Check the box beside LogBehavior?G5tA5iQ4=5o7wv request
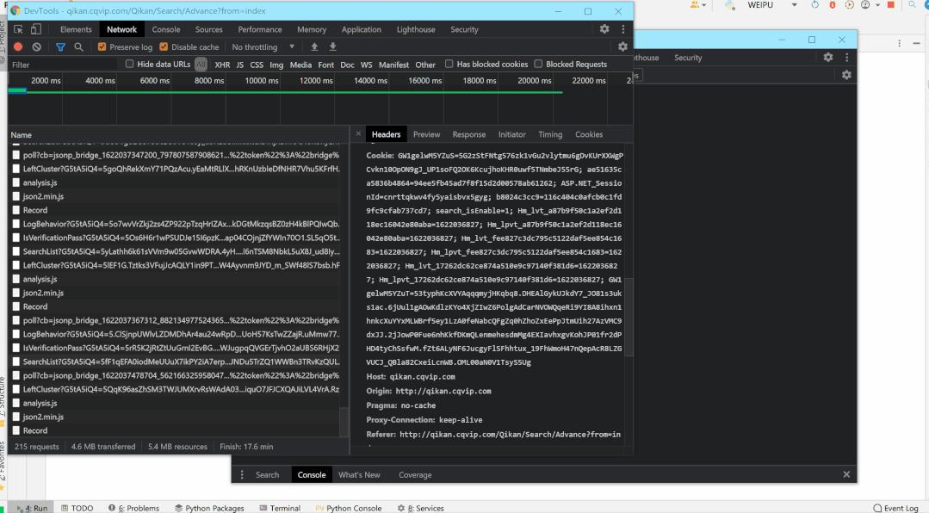This screenshot has width=929, height=513. click(16, 224)
